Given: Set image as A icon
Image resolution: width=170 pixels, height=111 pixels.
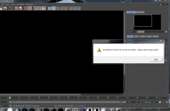Looking at the screenshot, I should click(62, 8).
